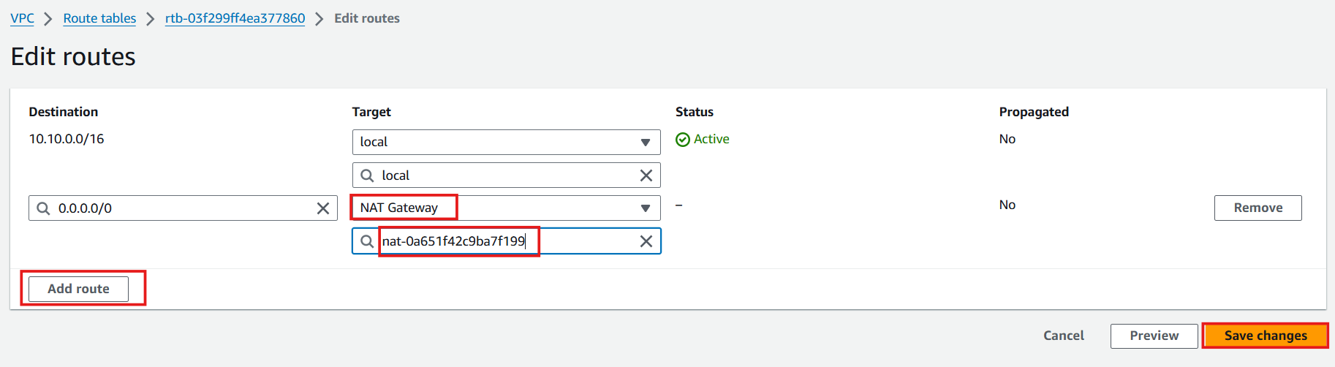Clear the local target search field
Image resolution: width=1335 pixels, height=367 pixels.
(x=646, y=175)
